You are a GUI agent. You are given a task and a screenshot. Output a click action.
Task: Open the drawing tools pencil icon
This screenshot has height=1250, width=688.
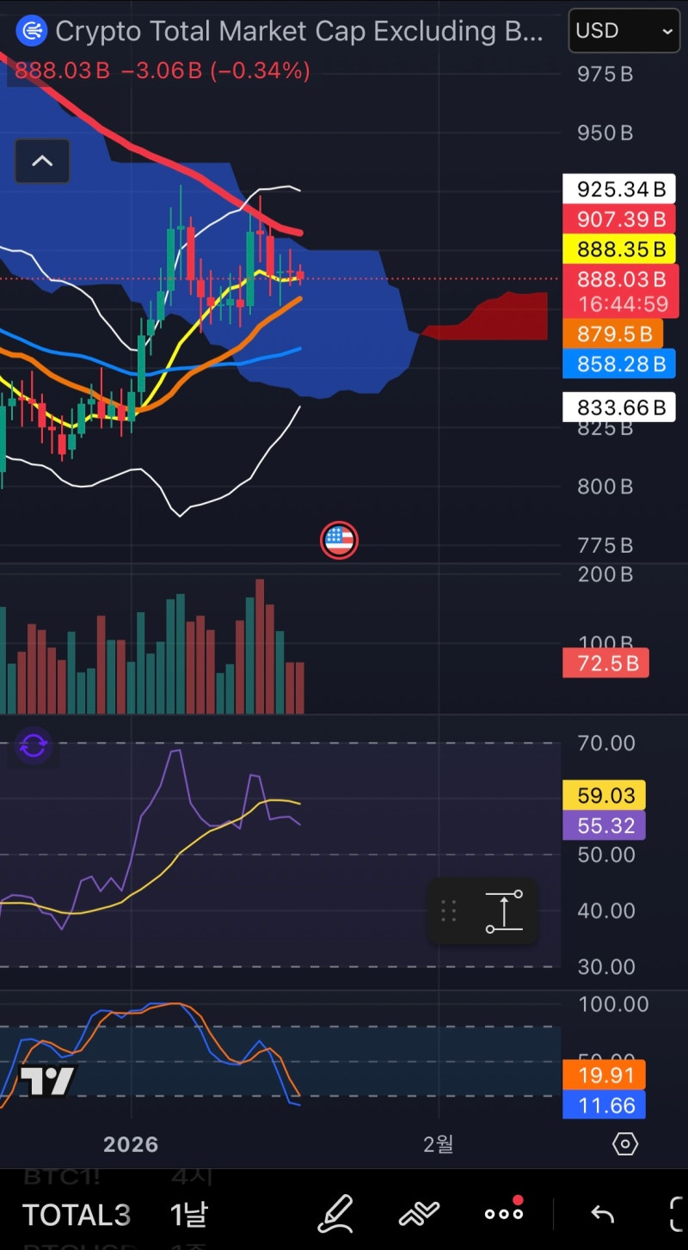(336, 1213)
